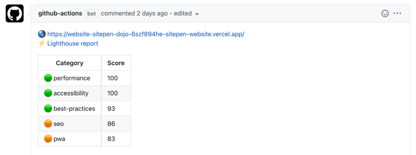Click the performance score value 100
This screenshot has width=416, height=155.
tap(113, 78)
